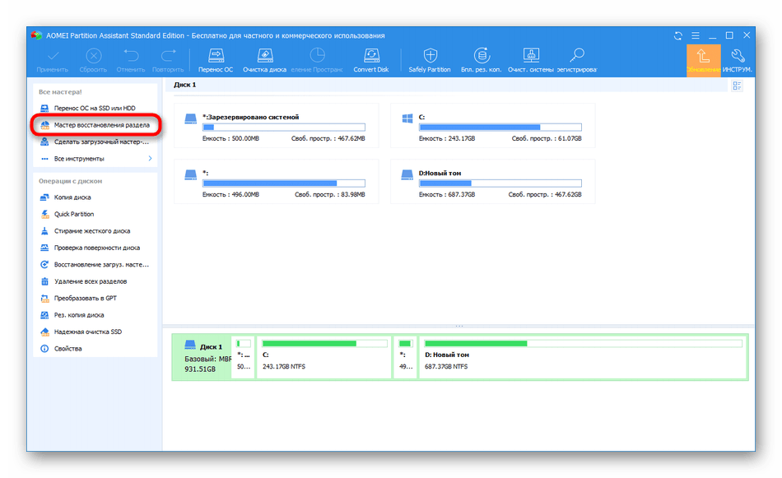
Task: Open the Очистка диска tool
Action: [x=266, y=60]
